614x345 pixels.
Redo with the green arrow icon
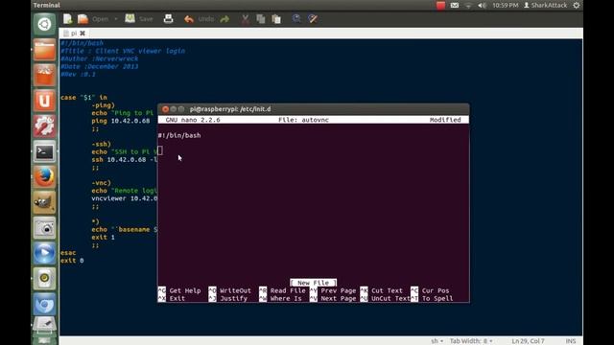click(224, 19)
